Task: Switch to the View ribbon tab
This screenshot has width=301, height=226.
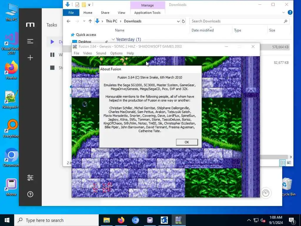Action: click(121, 13)
